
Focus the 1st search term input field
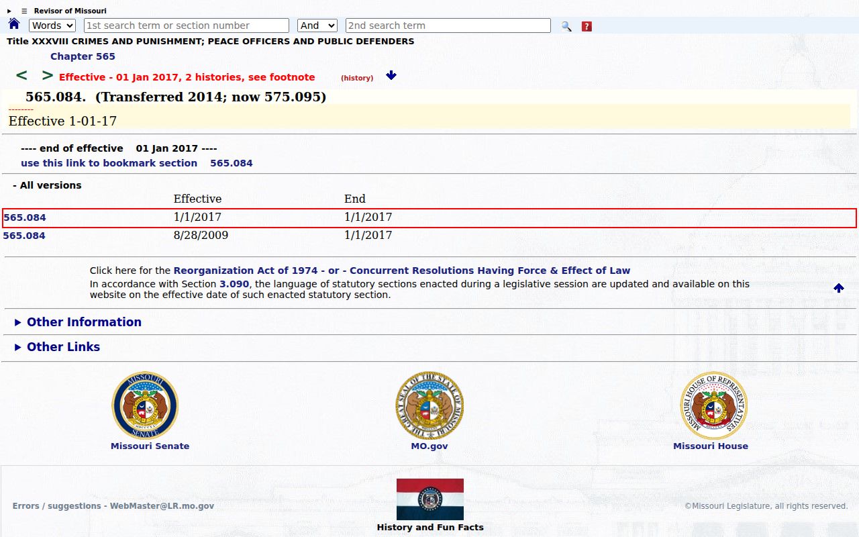pyautogui.click(x=187, y=26)
